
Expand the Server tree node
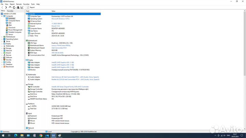pyautogui.click(x=2, y=42)
